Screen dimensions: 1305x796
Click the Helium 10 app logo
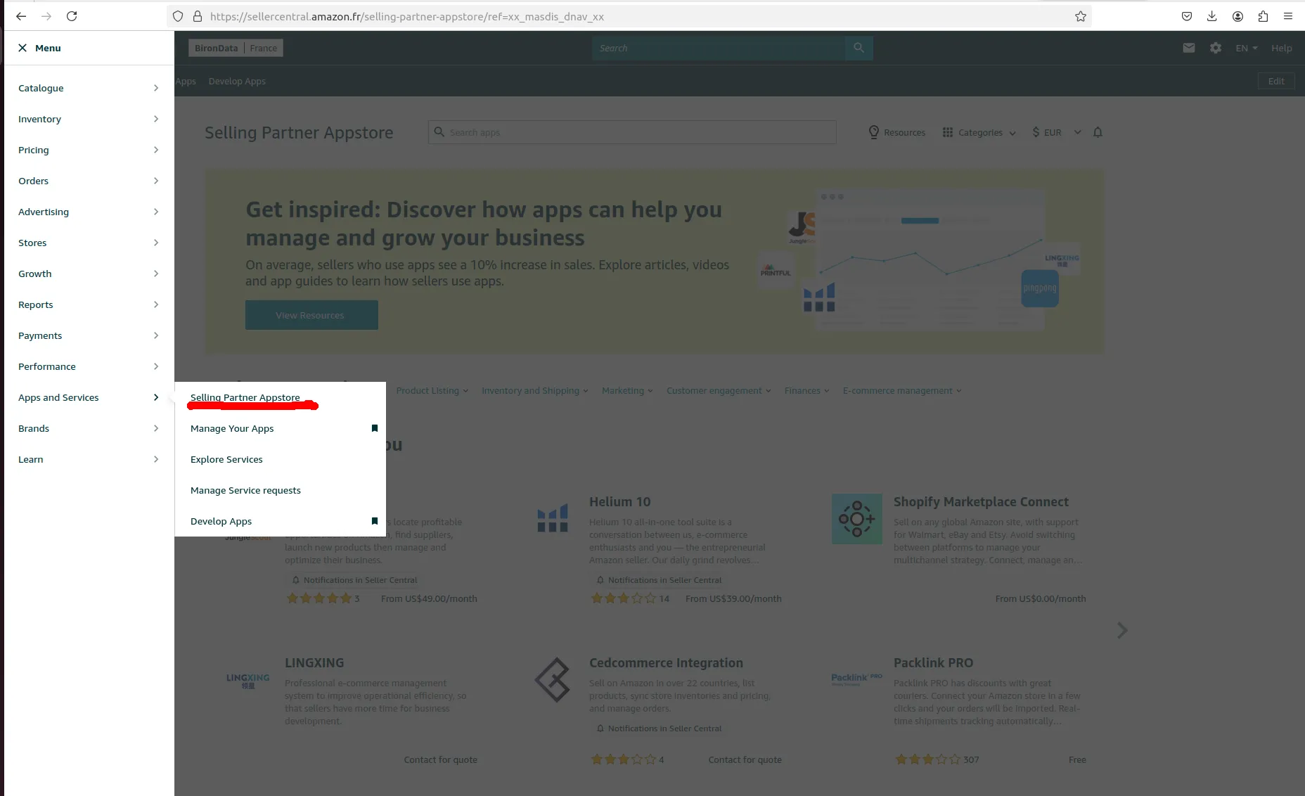(553, 519)
